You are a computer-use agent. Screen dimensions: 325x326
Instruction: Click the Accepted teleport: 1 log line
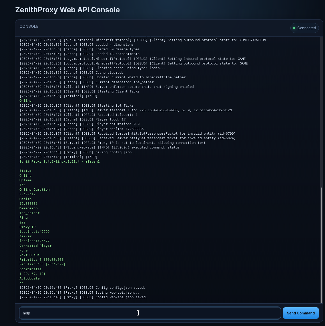pyautogui.click(x=79, y=115)
